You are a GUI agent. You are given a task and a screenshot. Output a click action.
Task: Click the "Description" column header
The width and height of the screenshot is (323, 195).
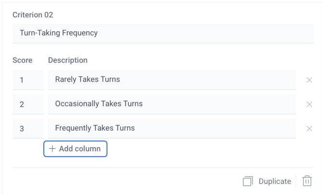[68, 60]
